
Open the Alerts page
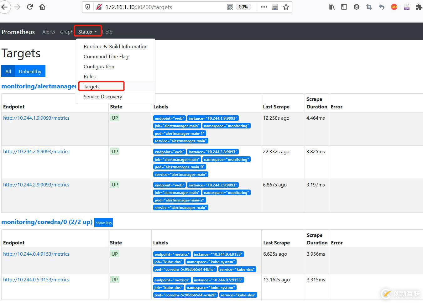tap(49, 32)
